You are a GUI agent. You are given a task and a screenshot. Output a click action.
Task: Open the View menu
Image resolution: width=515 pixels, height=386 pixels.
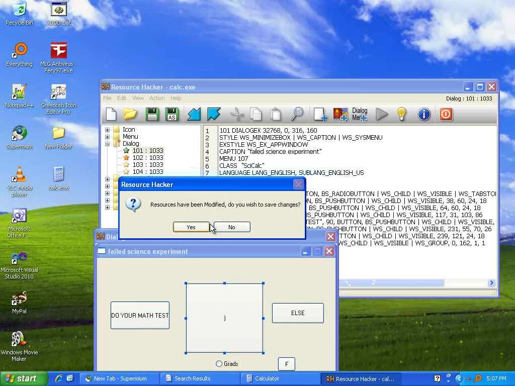[x=138, y=98]
